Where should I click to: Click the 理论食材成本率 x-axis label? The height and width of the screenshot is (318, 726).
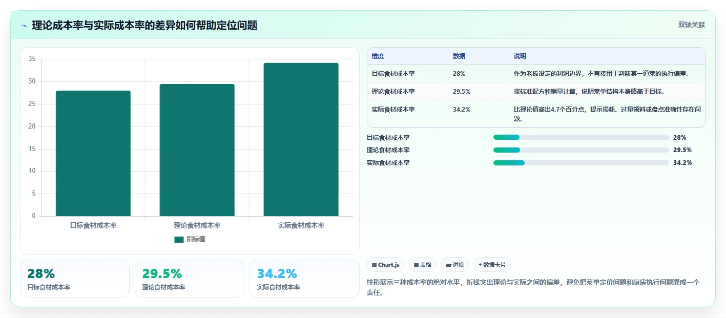pyautogui.click(x=197, y=225)
